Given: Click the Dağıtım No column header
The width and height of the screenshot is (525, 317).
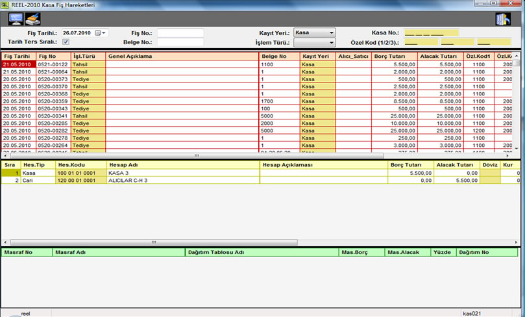Looking at the screenshot, I should 487,252.
